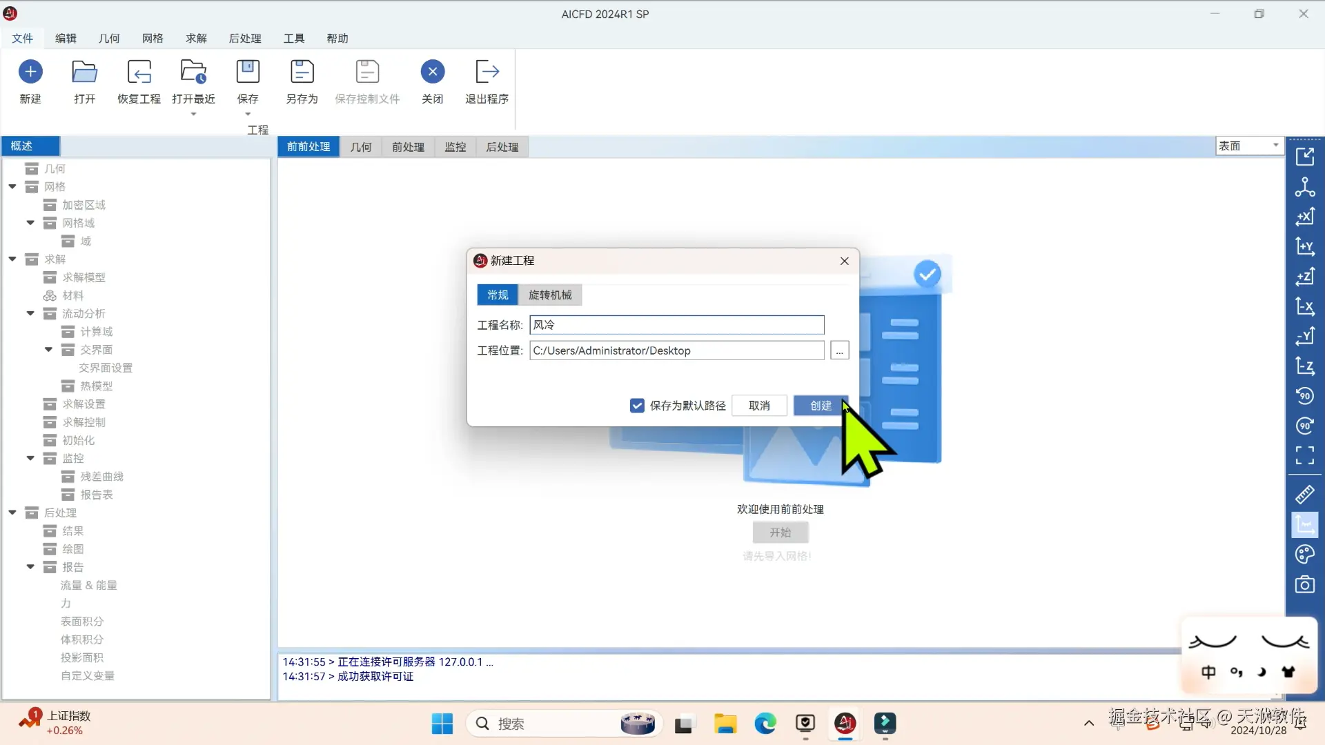Open a project with the 打开 folder icon

[x=84, y=72]
